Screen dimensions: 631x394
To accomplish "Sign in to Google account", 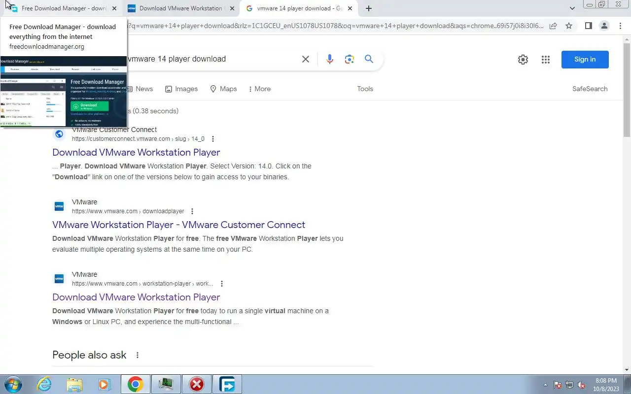I will click(585, 60).
